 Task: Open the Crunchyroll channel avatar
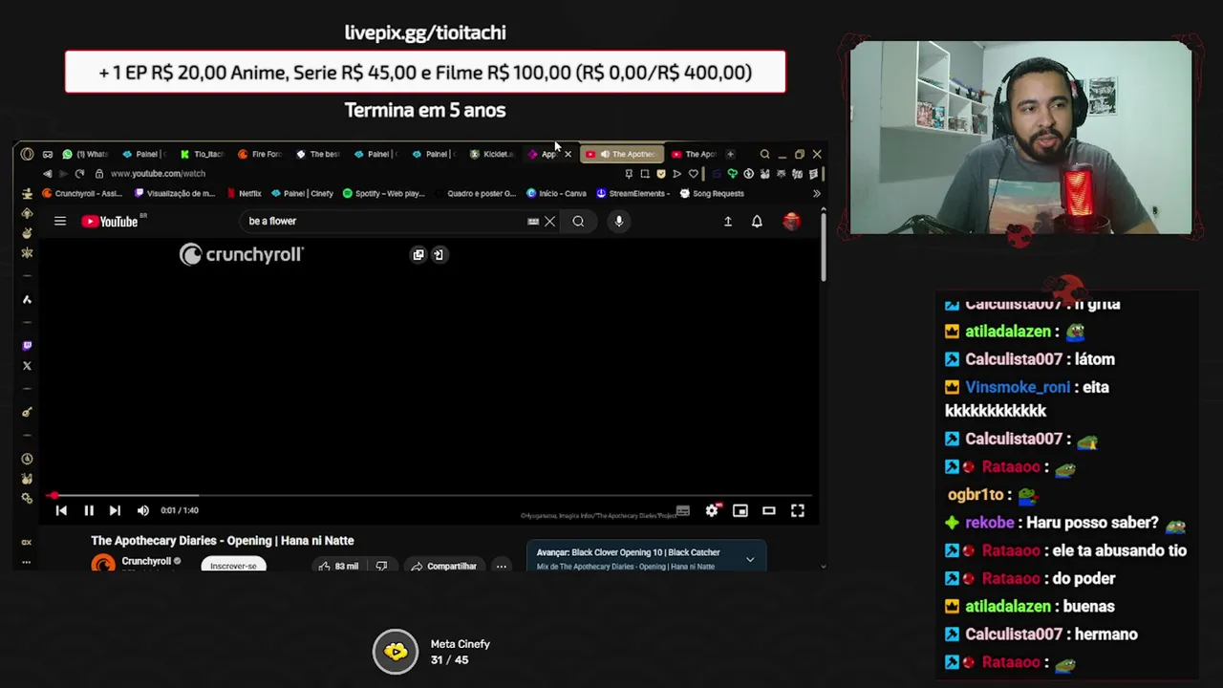click(x=102, y=564)
